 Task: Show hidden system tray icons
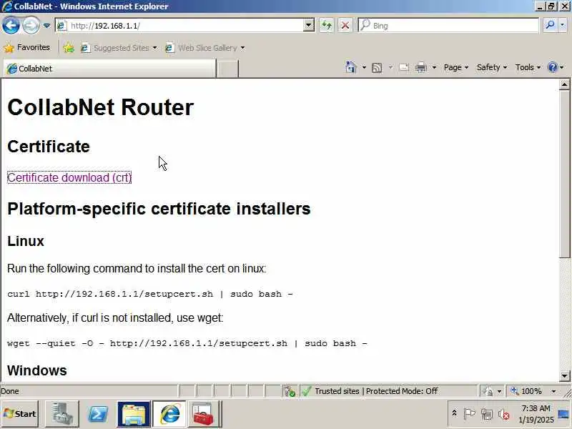click(x=455, y=413)
